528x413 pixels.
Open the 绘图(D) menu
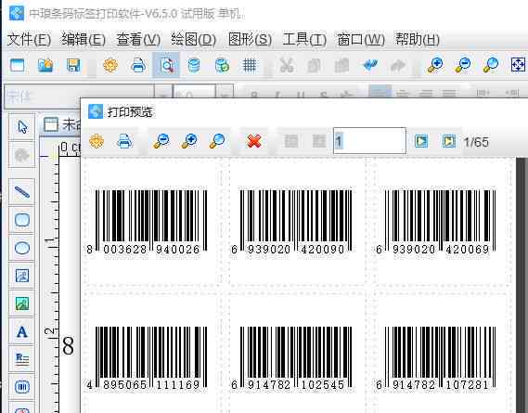193,40
